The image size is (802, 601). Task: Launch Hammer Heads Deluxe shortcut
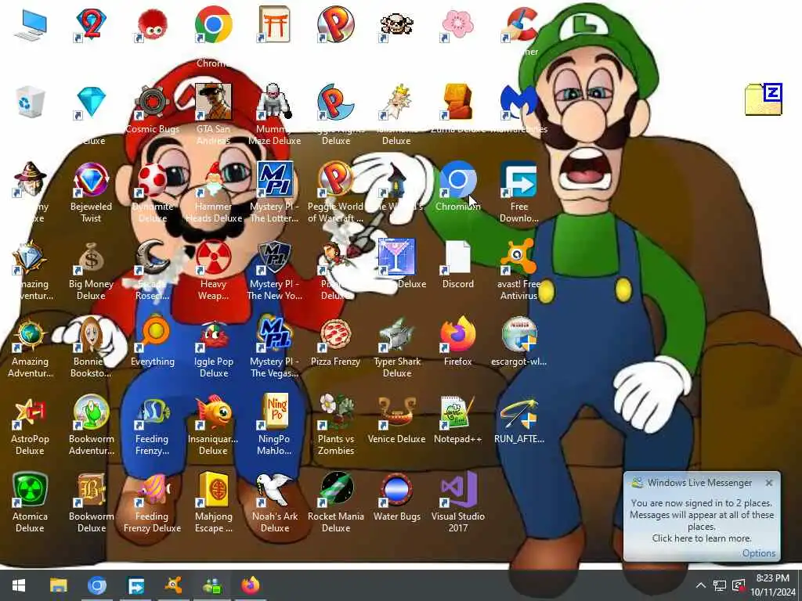pos(213,179)
